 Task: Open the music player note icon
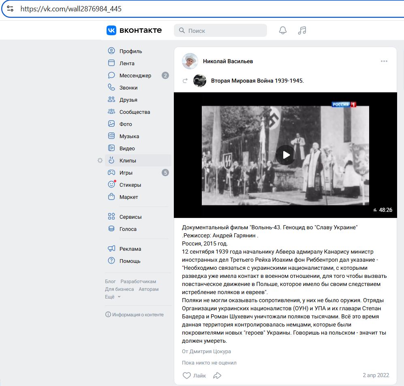pos(302,30)
